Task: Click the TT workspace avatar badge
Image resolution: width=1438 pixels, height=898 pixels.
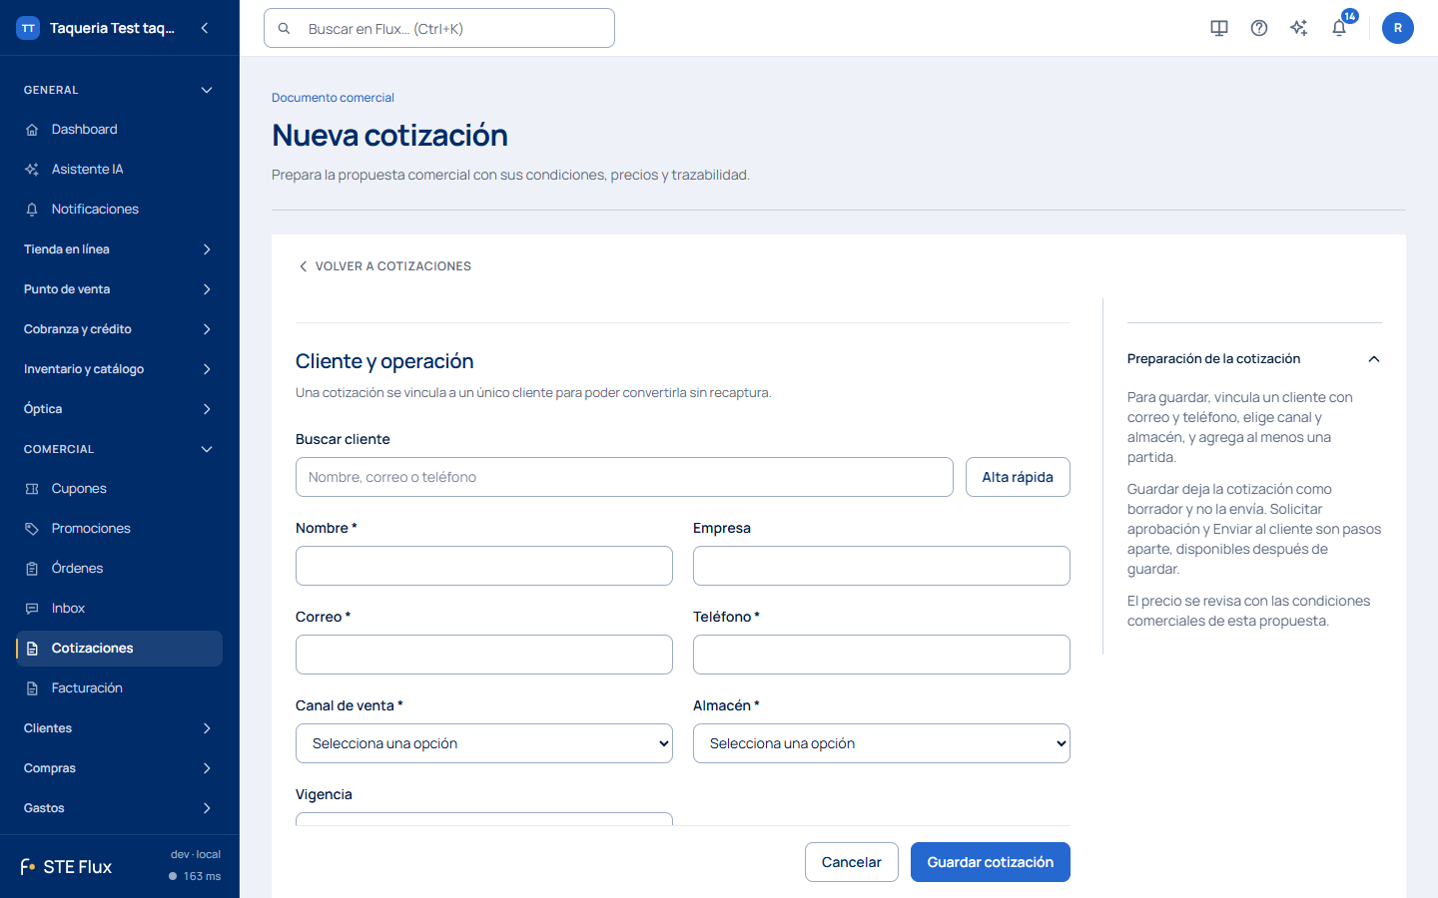Action: click(x=28, y=28)
